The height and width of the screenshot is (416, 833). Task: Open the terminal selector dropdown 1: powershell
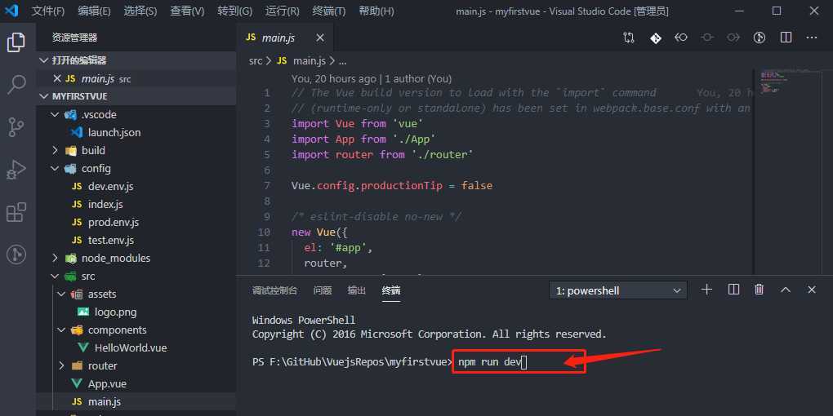618,290
